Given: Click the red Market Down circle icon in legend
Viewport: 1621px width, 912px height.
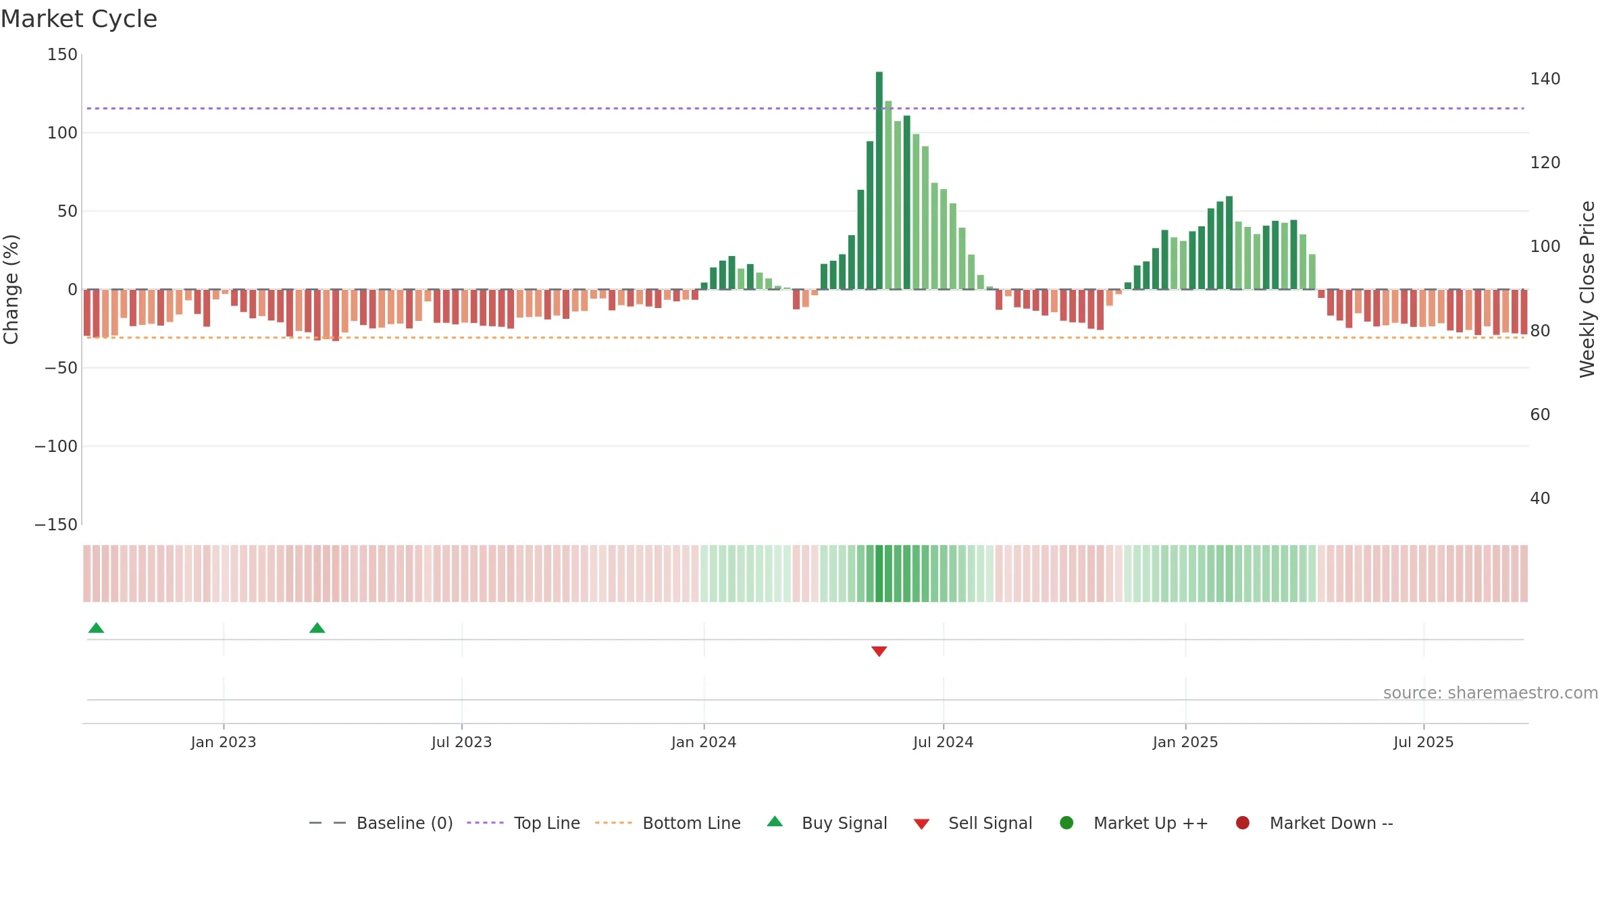Looking at the screenshot, I should point(1242,823).
